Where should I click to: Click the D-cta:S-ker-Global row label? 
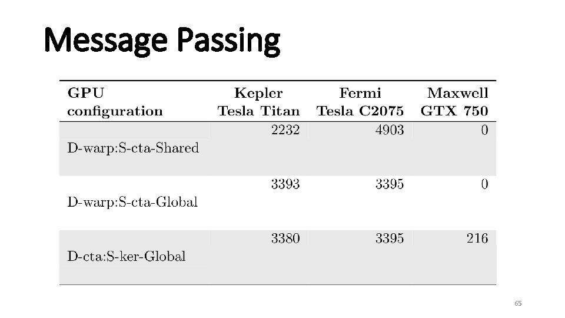[x=127, y=256]
